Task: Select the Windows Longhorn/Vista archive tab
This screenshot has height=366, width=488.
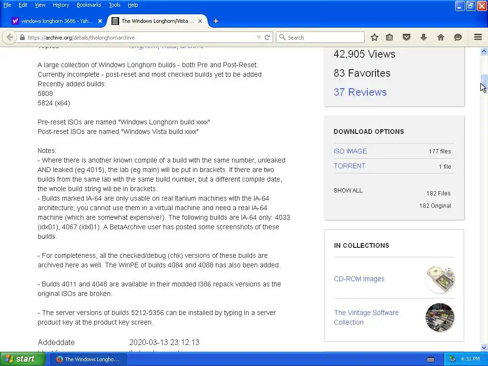Action: 157,21
